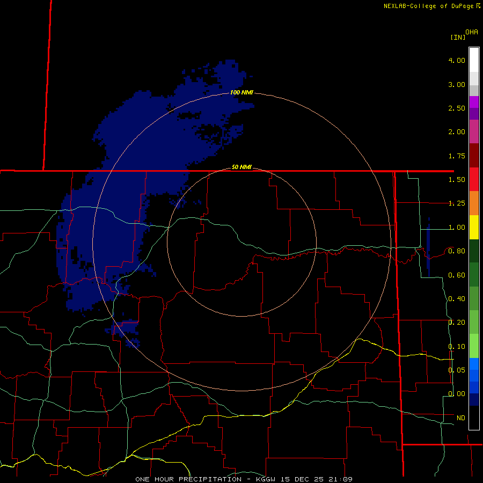Pick the dark red swatch beside 1.75

point(474,156)
